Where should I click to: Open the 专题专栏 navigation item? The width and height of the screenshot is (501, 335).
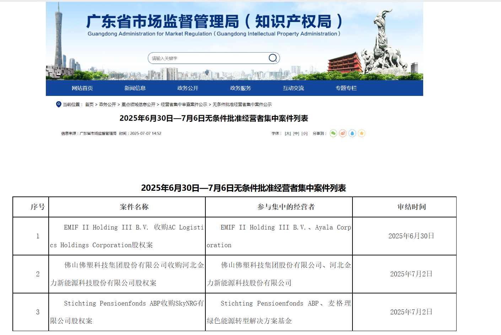tap(346, 88)
